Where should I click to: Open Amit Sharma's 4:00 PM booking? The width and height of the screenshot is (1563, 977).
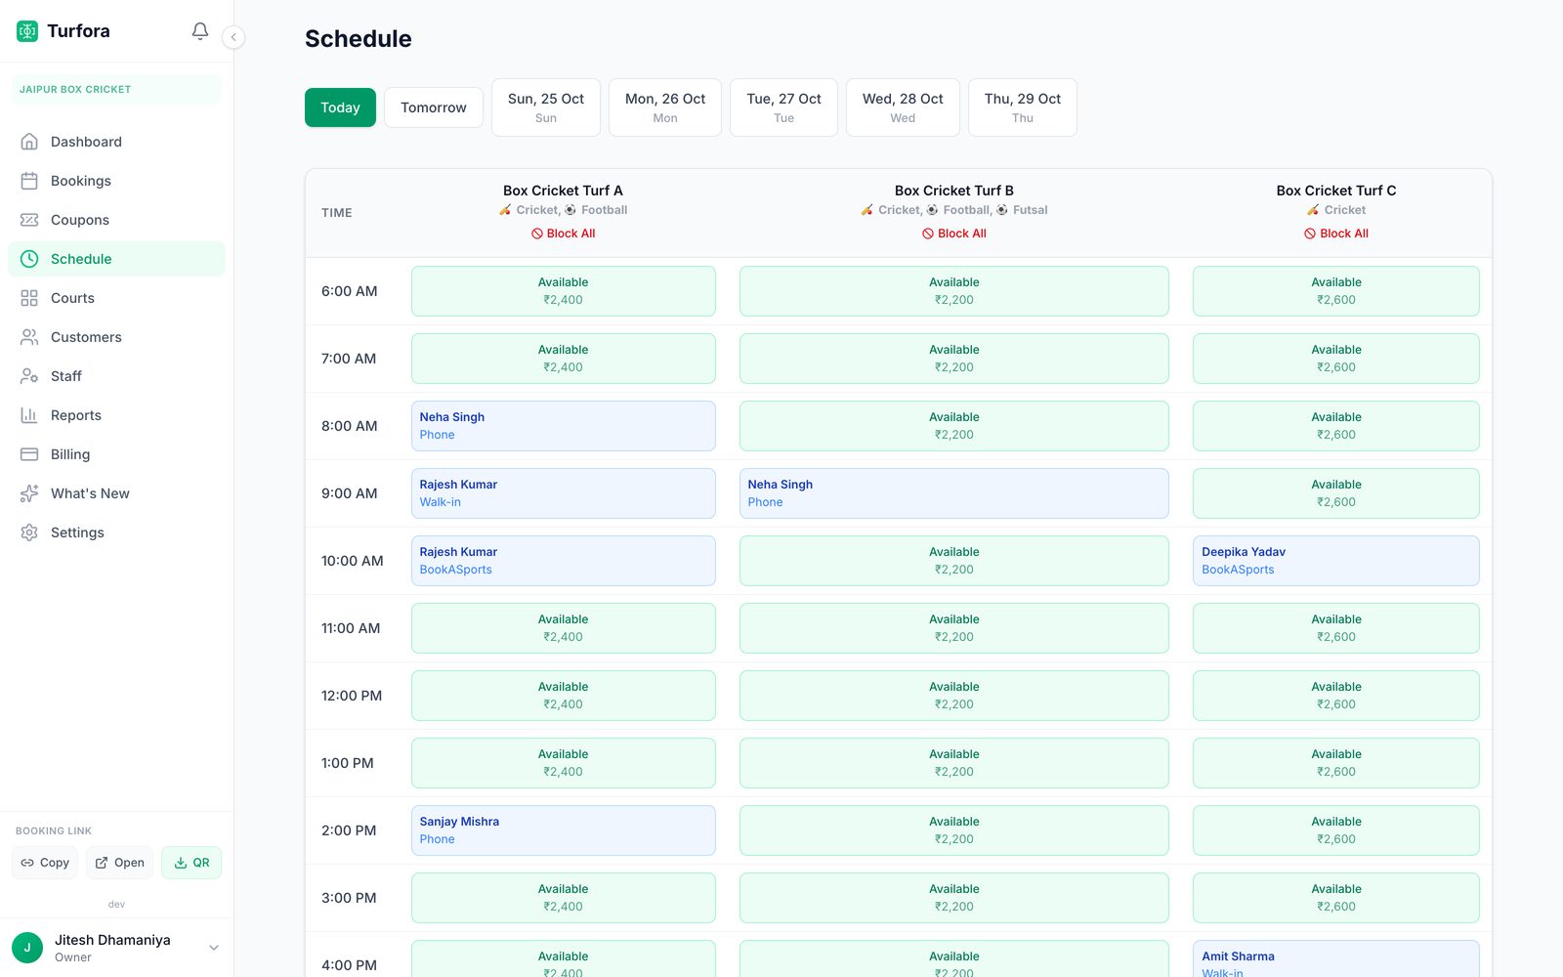1336,959
